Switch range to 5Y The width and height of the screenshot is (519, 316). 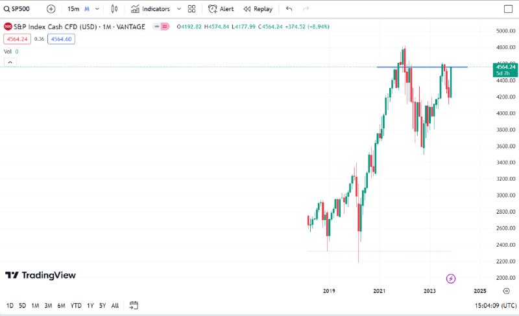103,305
